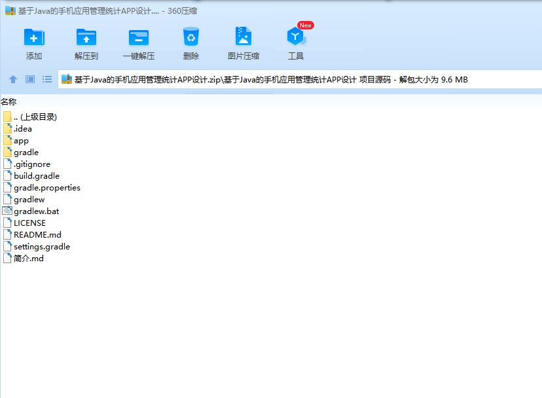The image size is (542, 398).
Task: Select the LICENSE file
Action: click(29, 223)
